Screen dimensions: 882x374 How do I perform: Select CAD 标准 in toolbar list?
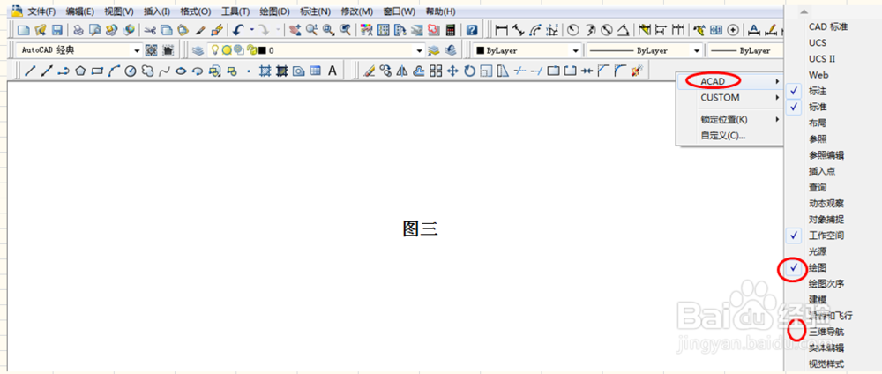(828, 26)
